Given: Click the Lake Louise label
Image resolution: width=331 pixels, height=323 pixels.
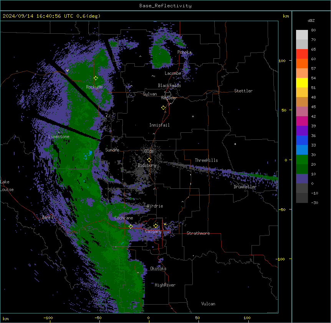Looking at the screenshot, I should [x=7, y=186].
